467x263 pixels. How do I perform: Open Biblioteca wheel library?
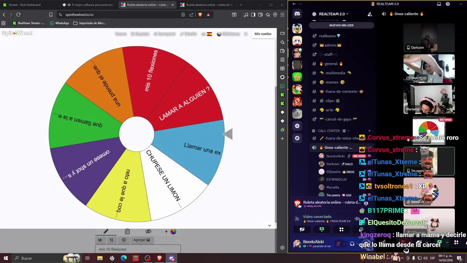(x=228, y=34)
